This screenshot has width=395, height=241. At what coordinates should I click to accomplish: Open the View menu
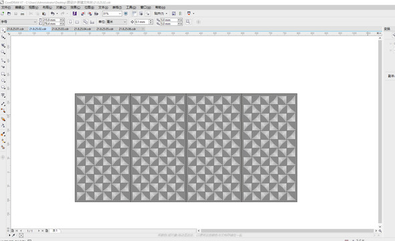click(x=33, y=7)
